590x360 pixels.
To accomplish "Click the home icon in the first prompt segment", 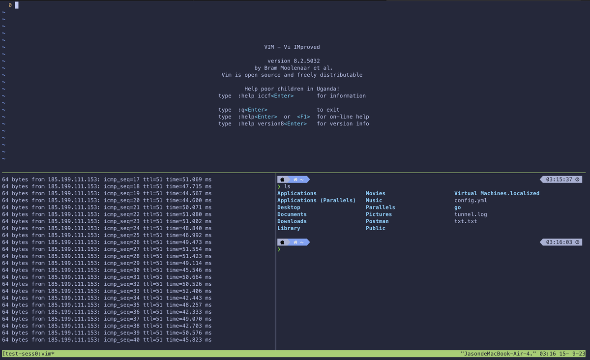I will 295,180.
